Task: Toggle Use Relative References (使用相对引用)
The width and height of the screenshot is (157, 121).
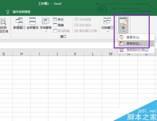Action: point(136,50)
